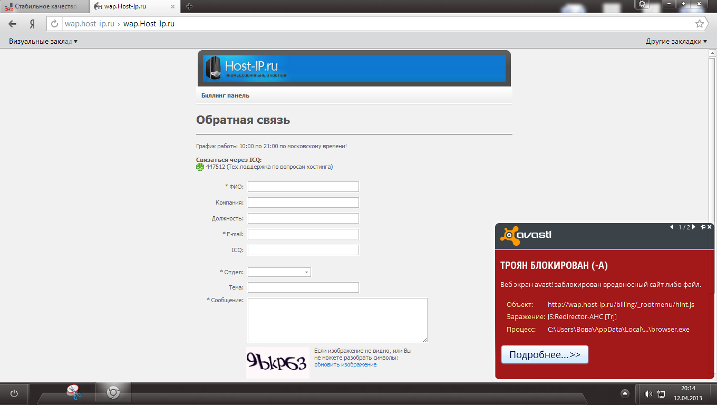Image resolution: width=717 pixels, height=405 pixels.
Task: Click the Подробнее...>> button in avast alert
Action: (545, 355)
